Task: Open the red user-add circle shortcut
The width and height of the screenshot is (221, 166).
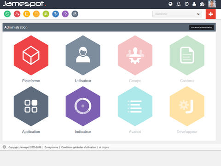Action: tap(17, 14)
